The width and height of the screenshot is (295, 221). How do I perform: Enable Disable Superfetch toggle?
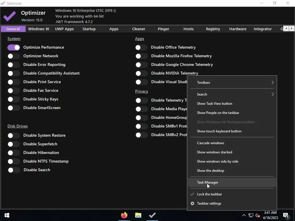point(14,144)
